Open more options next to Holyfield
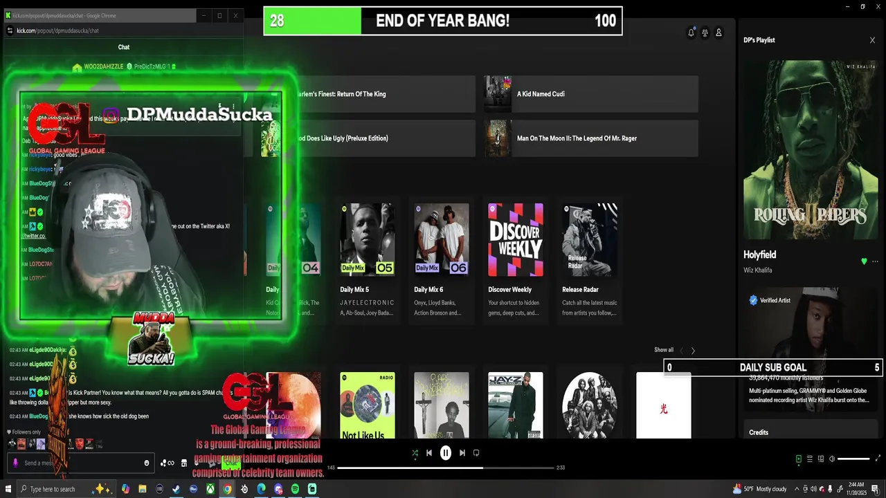The width and height of the screenshot is (886, 498). tap(875, 261)
